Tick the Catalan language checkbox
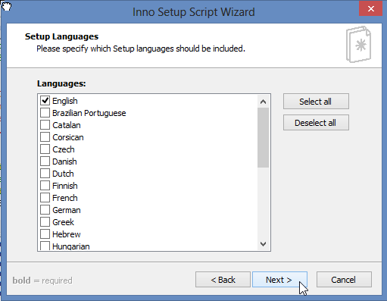The height and width of the screenshot is (301, 387). pyautogui.click(x=45, y=125)
